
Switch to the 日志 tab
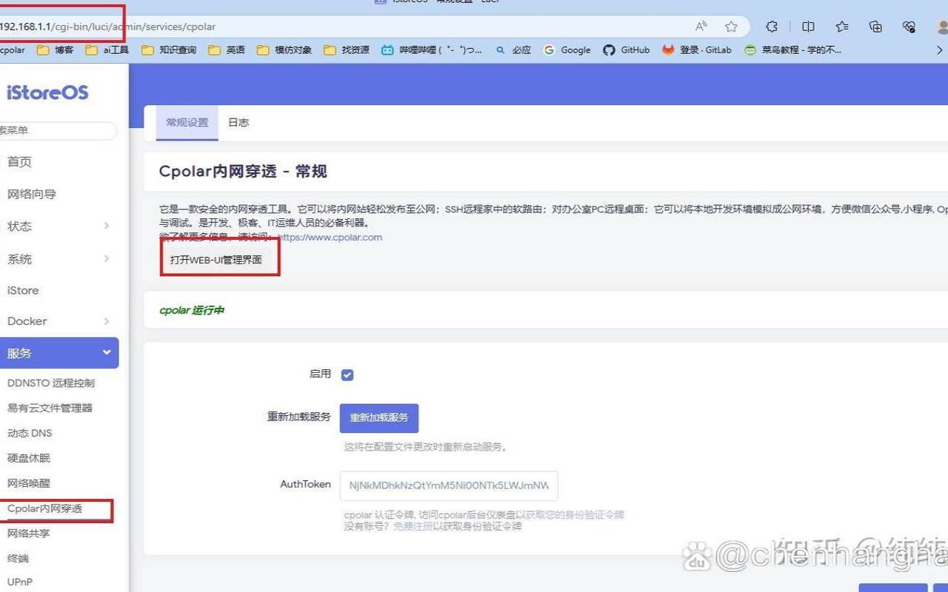(238, 122)
